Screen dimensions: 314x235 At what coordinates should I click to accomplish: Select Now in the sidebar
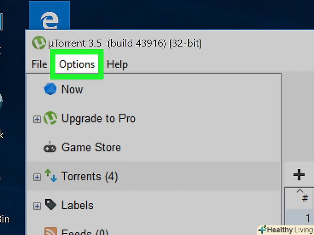[72, 90]
